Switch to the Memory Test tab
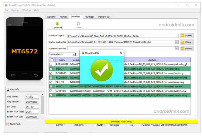 pos(104,17)
